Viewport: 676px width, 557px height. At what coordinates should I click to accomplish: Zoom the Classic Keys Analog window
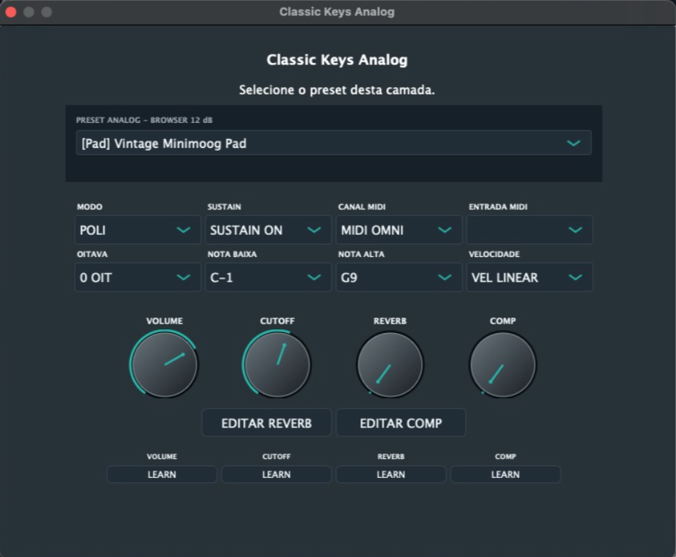coord(47,12)
